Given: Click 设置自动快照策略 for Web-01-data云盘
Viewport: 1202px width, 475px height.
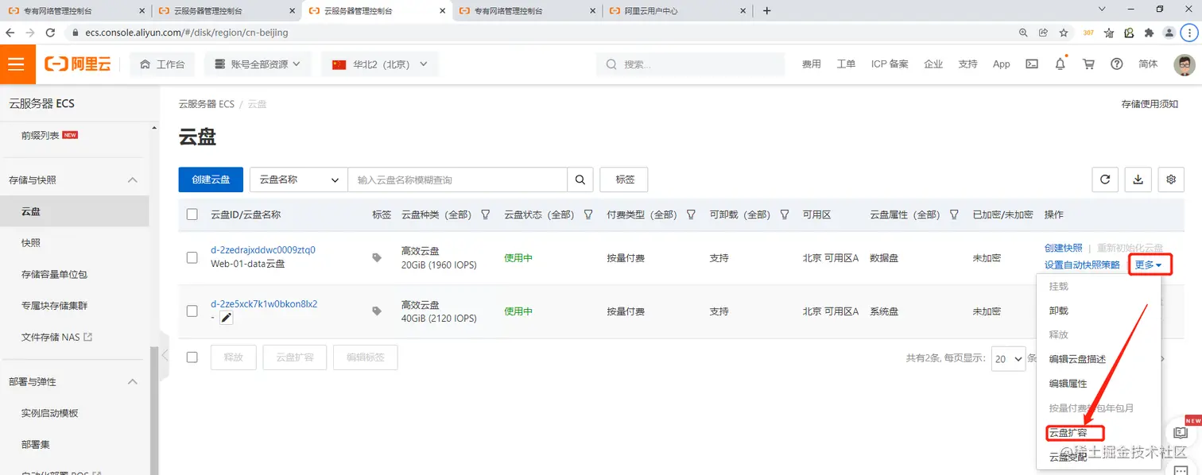Looking at the screenshot, I should [1082, 265].
